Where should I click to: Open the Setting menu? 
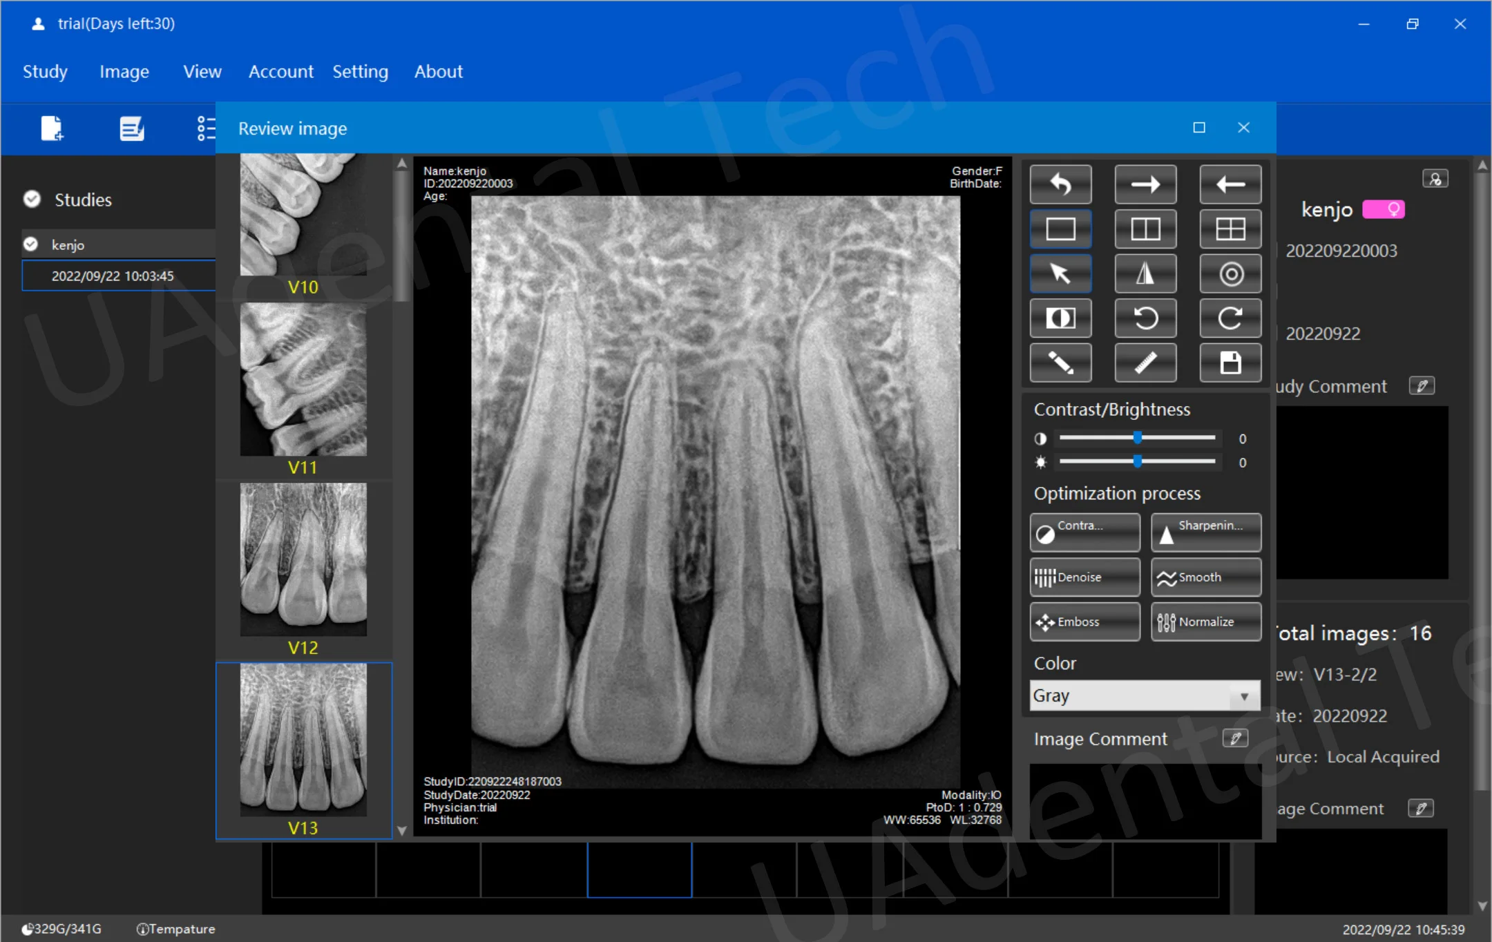[360, 71]
